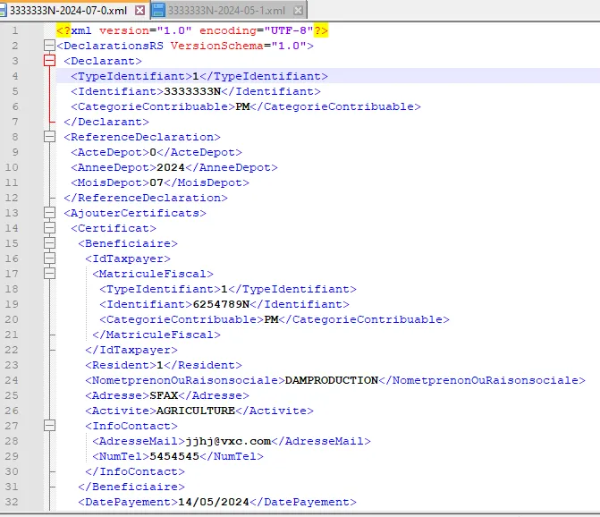The height and width of the screenshot is (517, 600).
Task: Collapse the IdTaxpayer fold on line 16
Action: (49, 258)
